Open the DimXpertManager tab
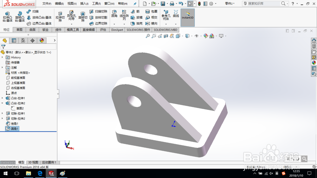The image size is (317, 178). (32, 41)
